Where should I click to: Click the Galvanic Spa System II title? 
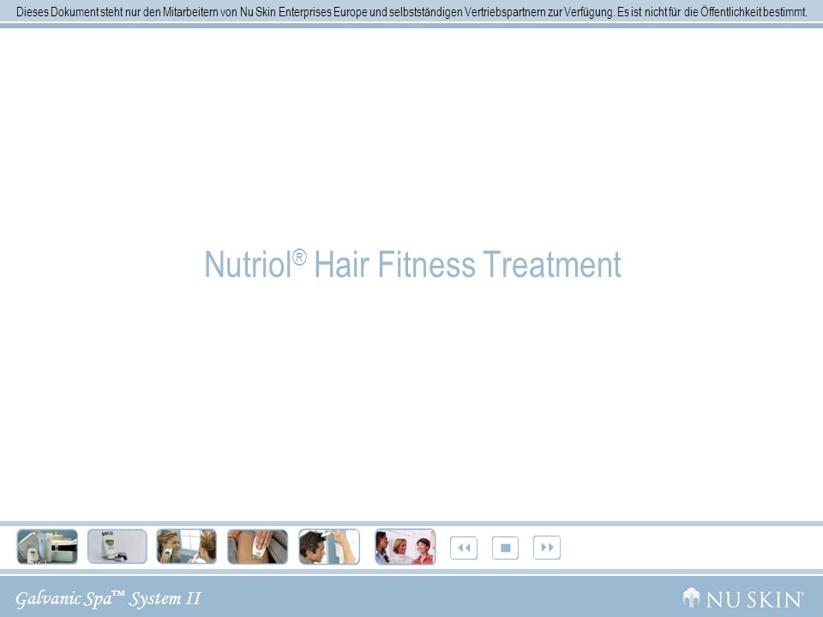click(x=108, y=599)
